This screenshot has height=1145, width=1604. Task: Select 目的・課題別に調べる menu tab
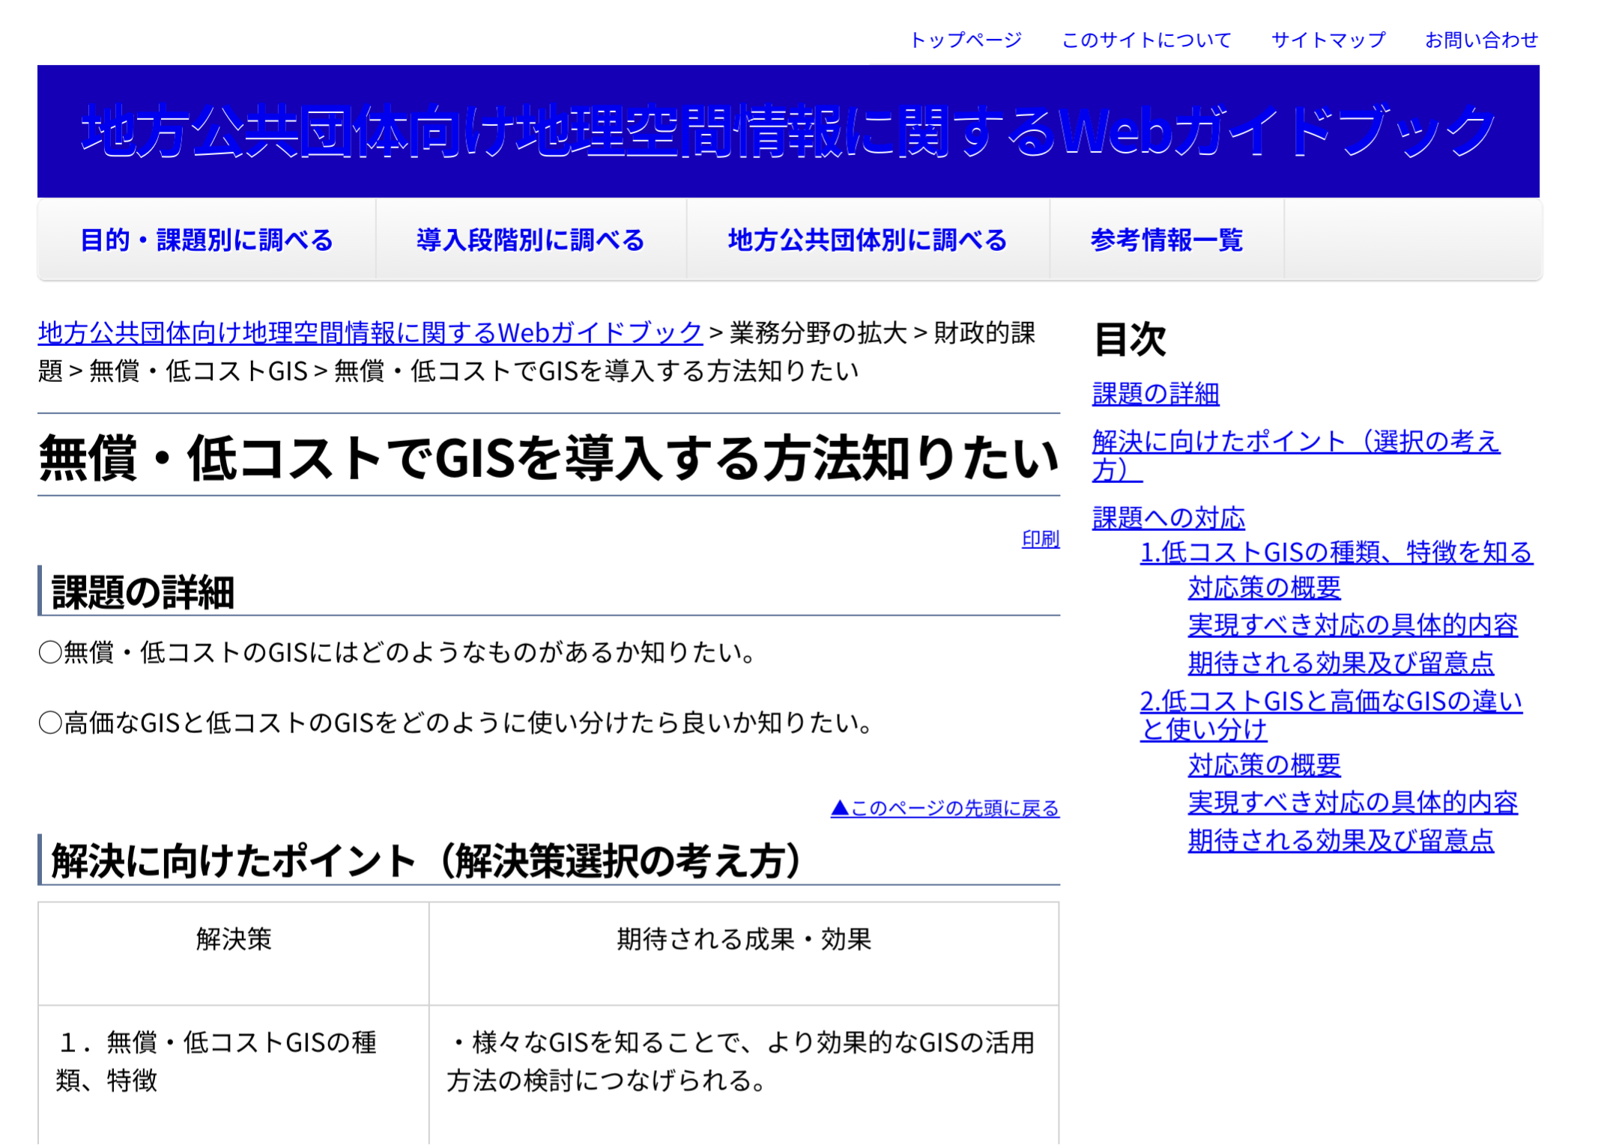tap(207, 240)
